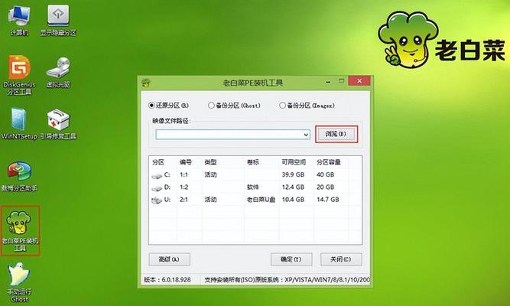Screen dimensions: 510x306
Task: Click the drive icon for partition C:
Action: (x=157, y=176)
